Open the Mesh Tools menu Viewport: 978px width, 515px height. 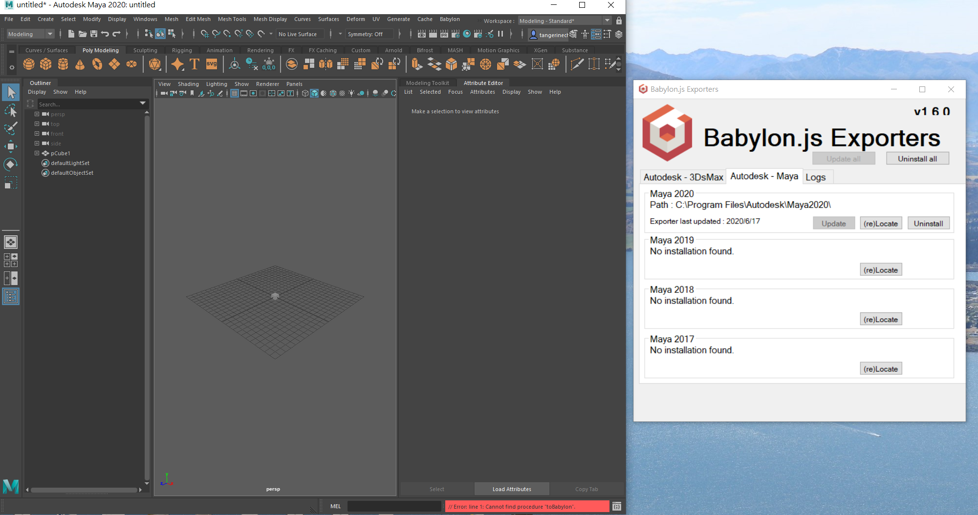click(x=232, y=19)
